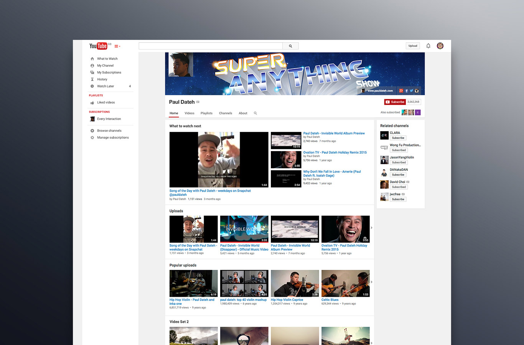Open My Subscriptions in sidebar
Viewport: 524px width, 345px height.
109,72
